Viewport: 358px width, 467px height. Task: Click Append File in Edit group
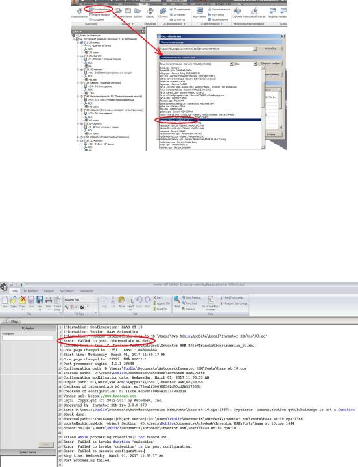click(161, 303)
